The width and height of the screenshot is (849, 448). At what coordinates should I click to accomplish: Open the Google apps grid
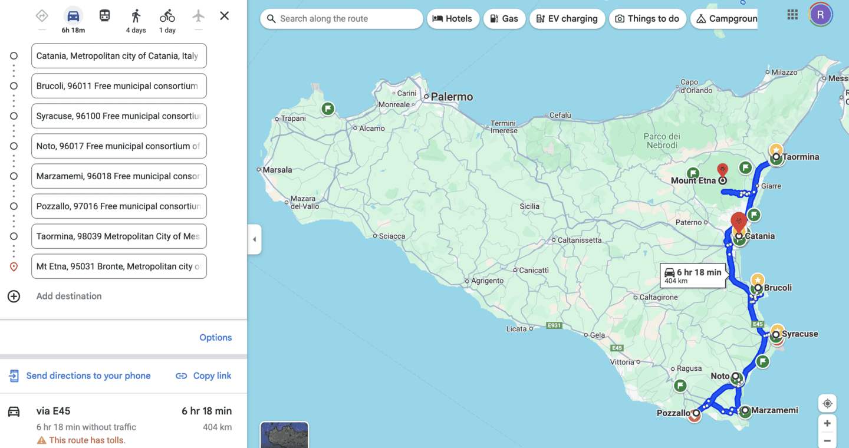pyautogui.click(x=792, y=15)
